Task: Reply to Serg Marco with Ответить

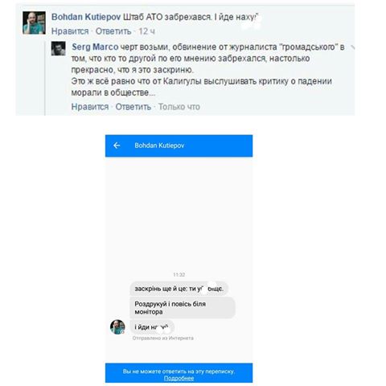Action: click(133, 107)
